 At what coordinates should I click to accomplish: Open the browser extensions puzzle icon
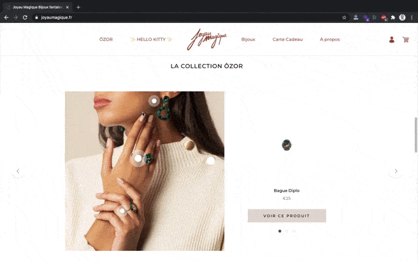393,18
